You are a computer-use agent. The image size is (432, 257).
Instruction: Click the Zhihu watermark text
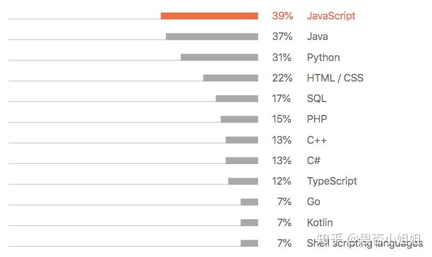pyautogui.click(x=372, y=238)
